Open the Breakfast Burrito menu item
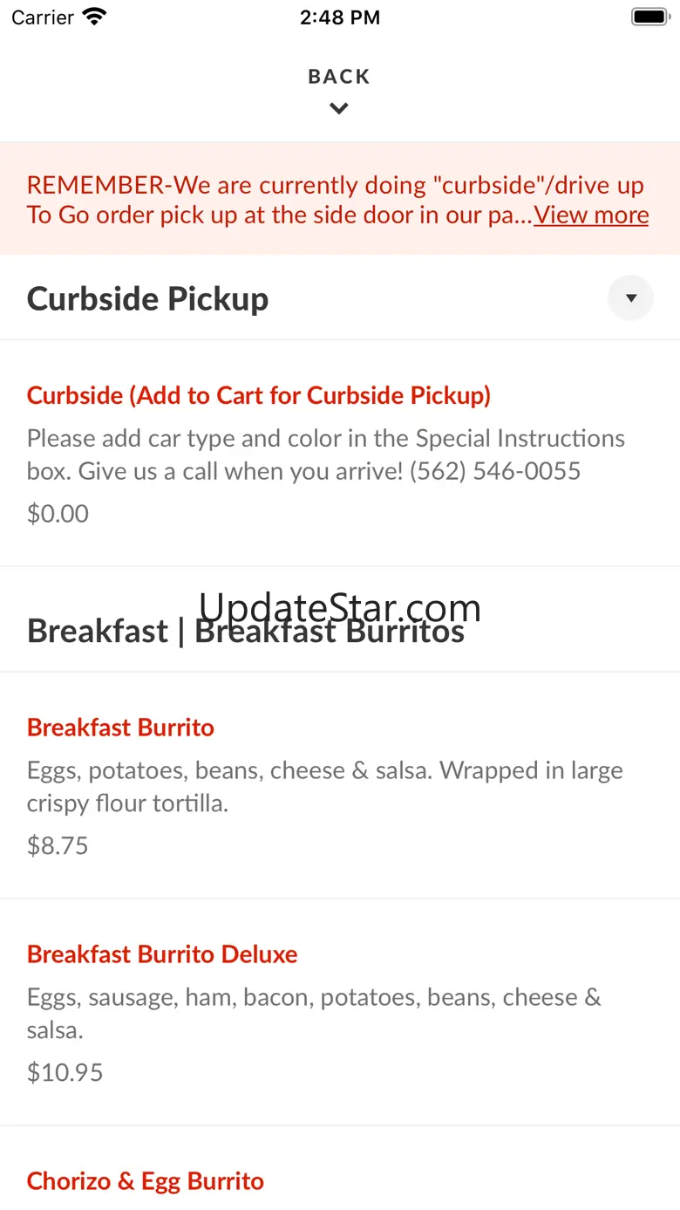 [x=120, y=727]
